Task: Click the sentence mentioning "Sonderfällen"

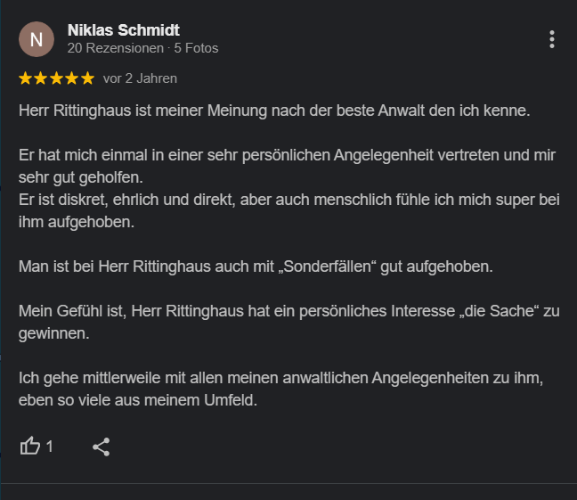Action: coord(256,266)
